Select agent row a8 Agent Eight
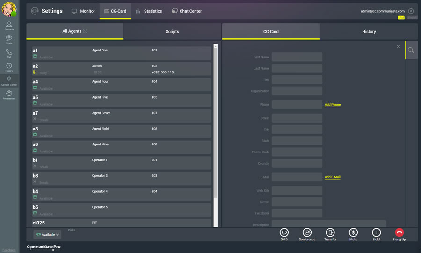421x253 pixels. 122,132
